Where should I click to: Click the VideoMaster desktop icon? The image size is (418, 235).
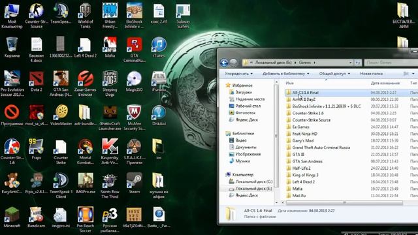(61, 115)
